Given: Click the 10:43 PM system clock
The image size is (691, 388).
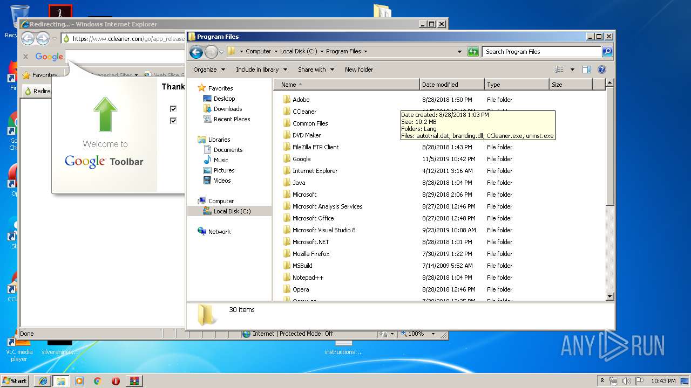Looking at the screenshot, I should coord(663,381).
